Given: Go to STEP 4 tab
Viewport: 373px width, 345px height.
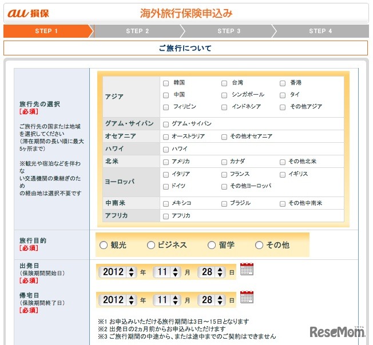Looking at the screenshot, I should click(x=320, y=31).
